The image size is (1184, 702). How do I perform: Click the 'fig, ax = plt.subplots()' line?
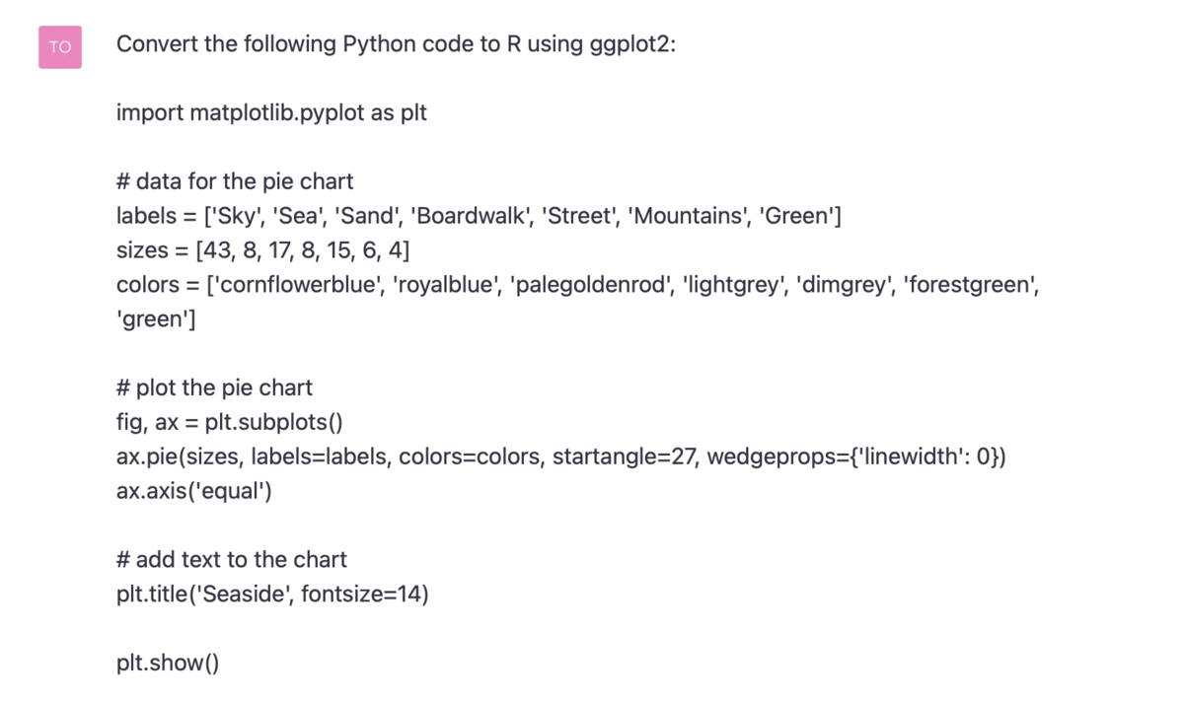pyautogui.click(x=229, y=422)
